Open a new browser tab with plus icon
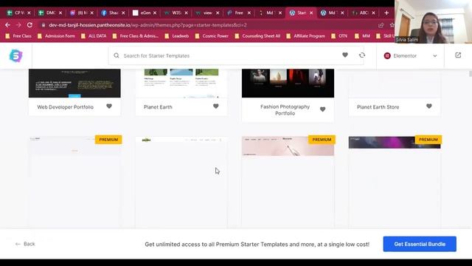The width and height of the screenshot is (472, 266). (x=386, y=13)
